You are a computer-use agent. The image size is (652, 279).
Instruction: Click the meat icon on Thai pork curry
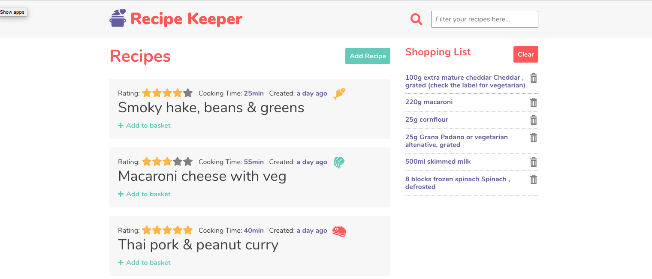tap(339, 231)
